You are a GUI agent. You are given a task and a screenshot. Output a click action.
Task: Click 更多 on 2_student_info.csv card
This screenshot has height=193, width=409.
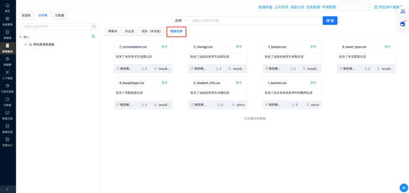[239, 83]
